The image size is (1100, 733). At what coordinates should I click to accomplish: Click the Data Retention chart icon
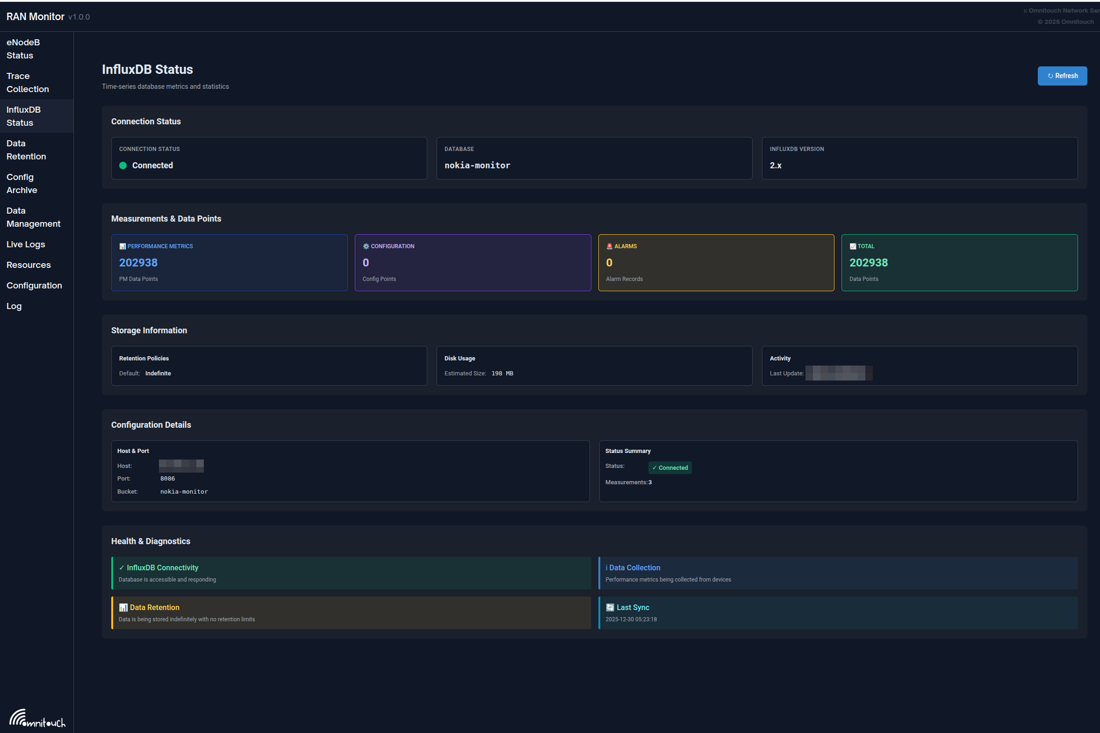[x=123, y=607]
